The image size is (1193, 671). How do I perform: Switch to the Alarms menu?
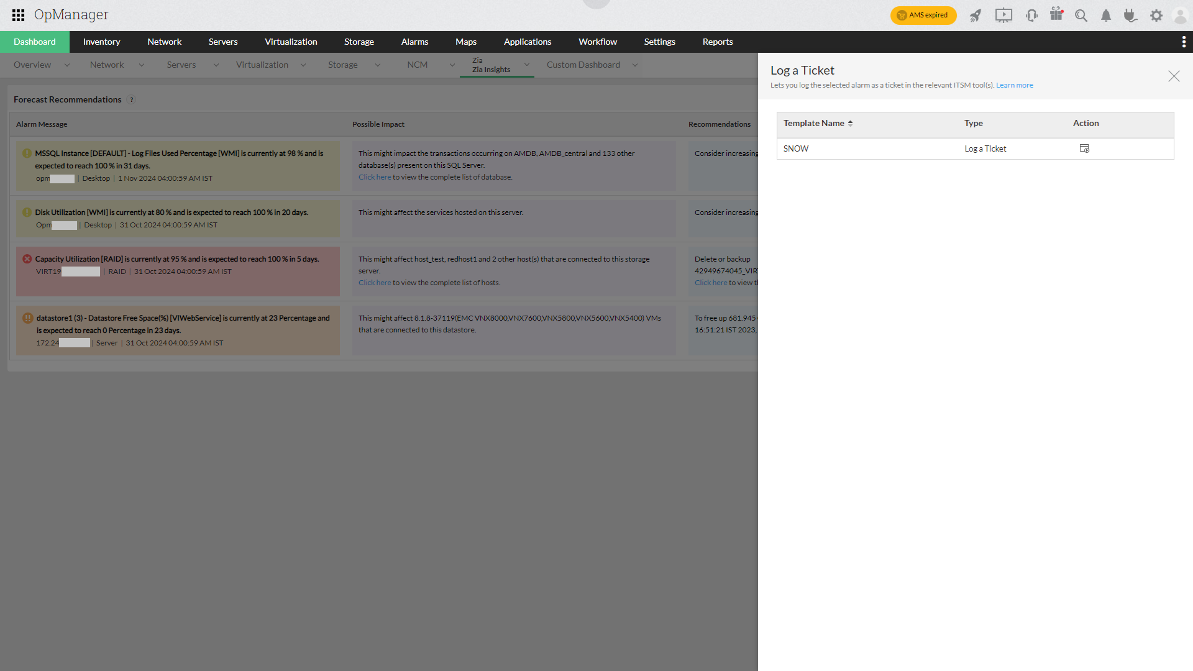414,42
